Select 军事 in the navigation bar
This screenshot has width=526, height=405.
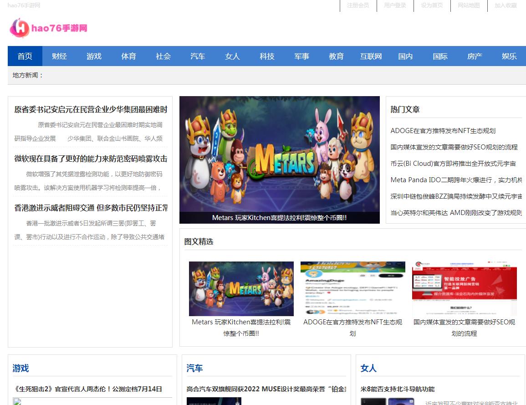pos(301,56)
